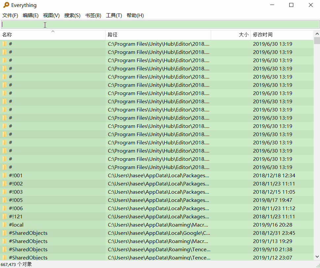Click path of the #!005 row
This screenshot has height=268, width=320.
[x=158, y=200]
